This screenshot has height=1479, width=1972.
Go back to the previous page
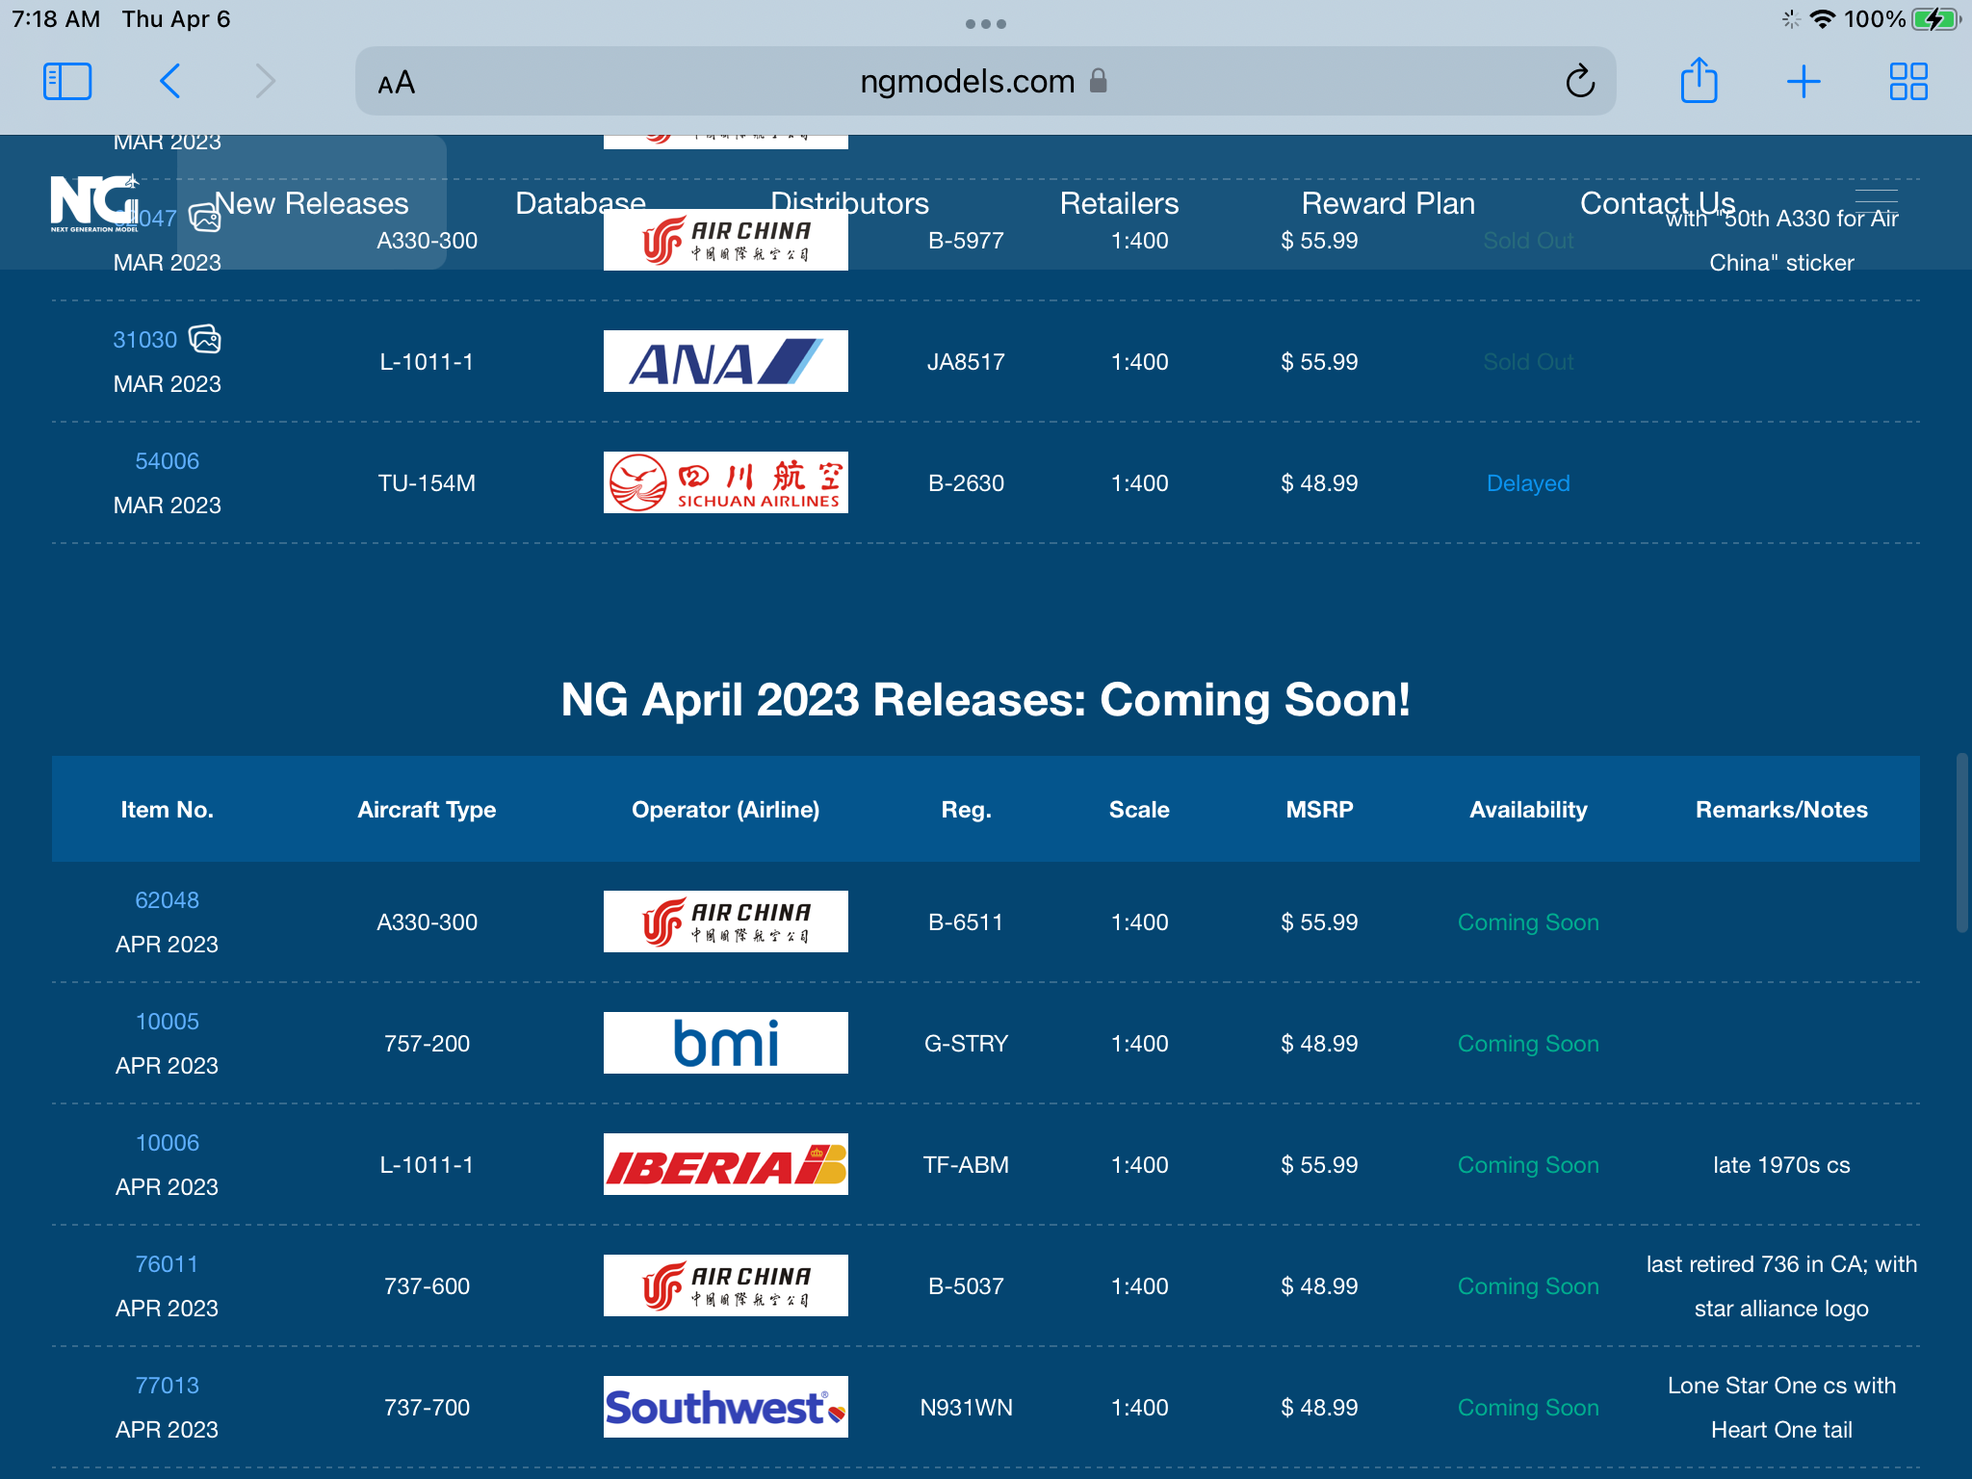click(170, 82)
